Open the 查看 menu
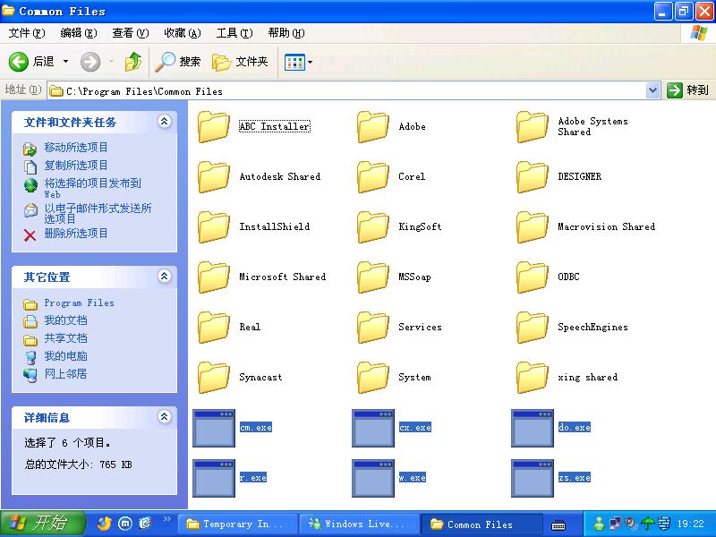Image resolution: width=716 pixels, height=537 pixels. pyautogui.click(x=131, y=33)
